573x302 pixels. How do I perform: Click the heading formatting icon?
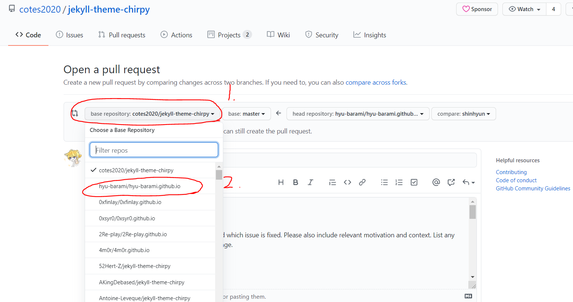click(281, 182)
